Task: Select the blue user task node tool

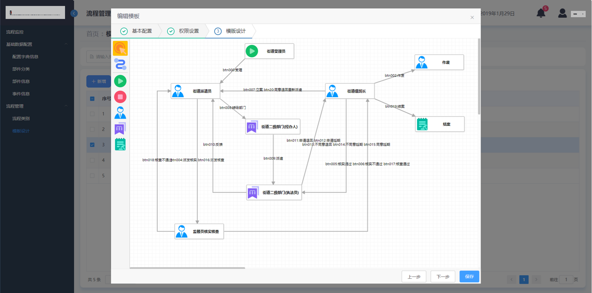Action: coord(120,113)
